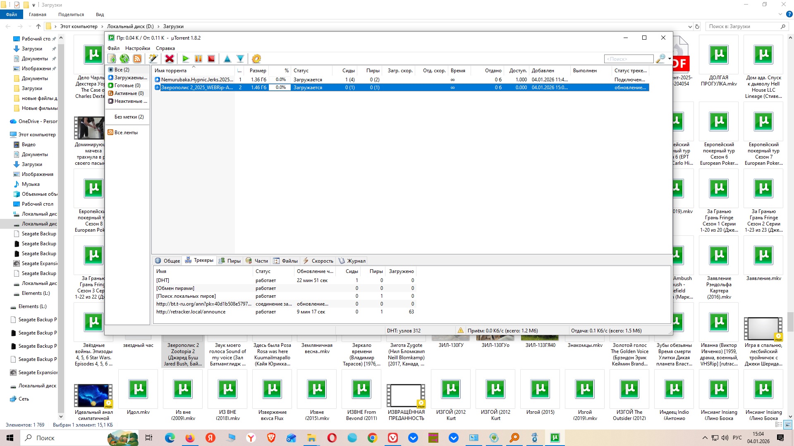
Task: Open the Настройки menu in µTorrent
Action: coord(137,48)
